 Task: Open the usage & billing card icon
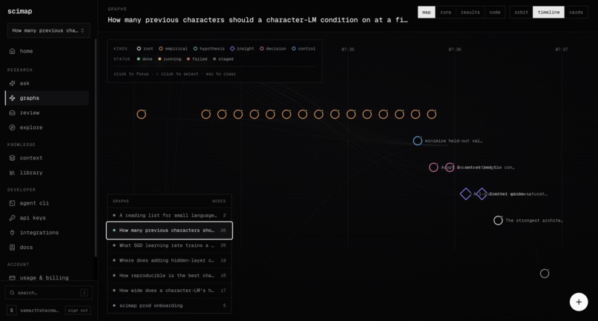12,278
